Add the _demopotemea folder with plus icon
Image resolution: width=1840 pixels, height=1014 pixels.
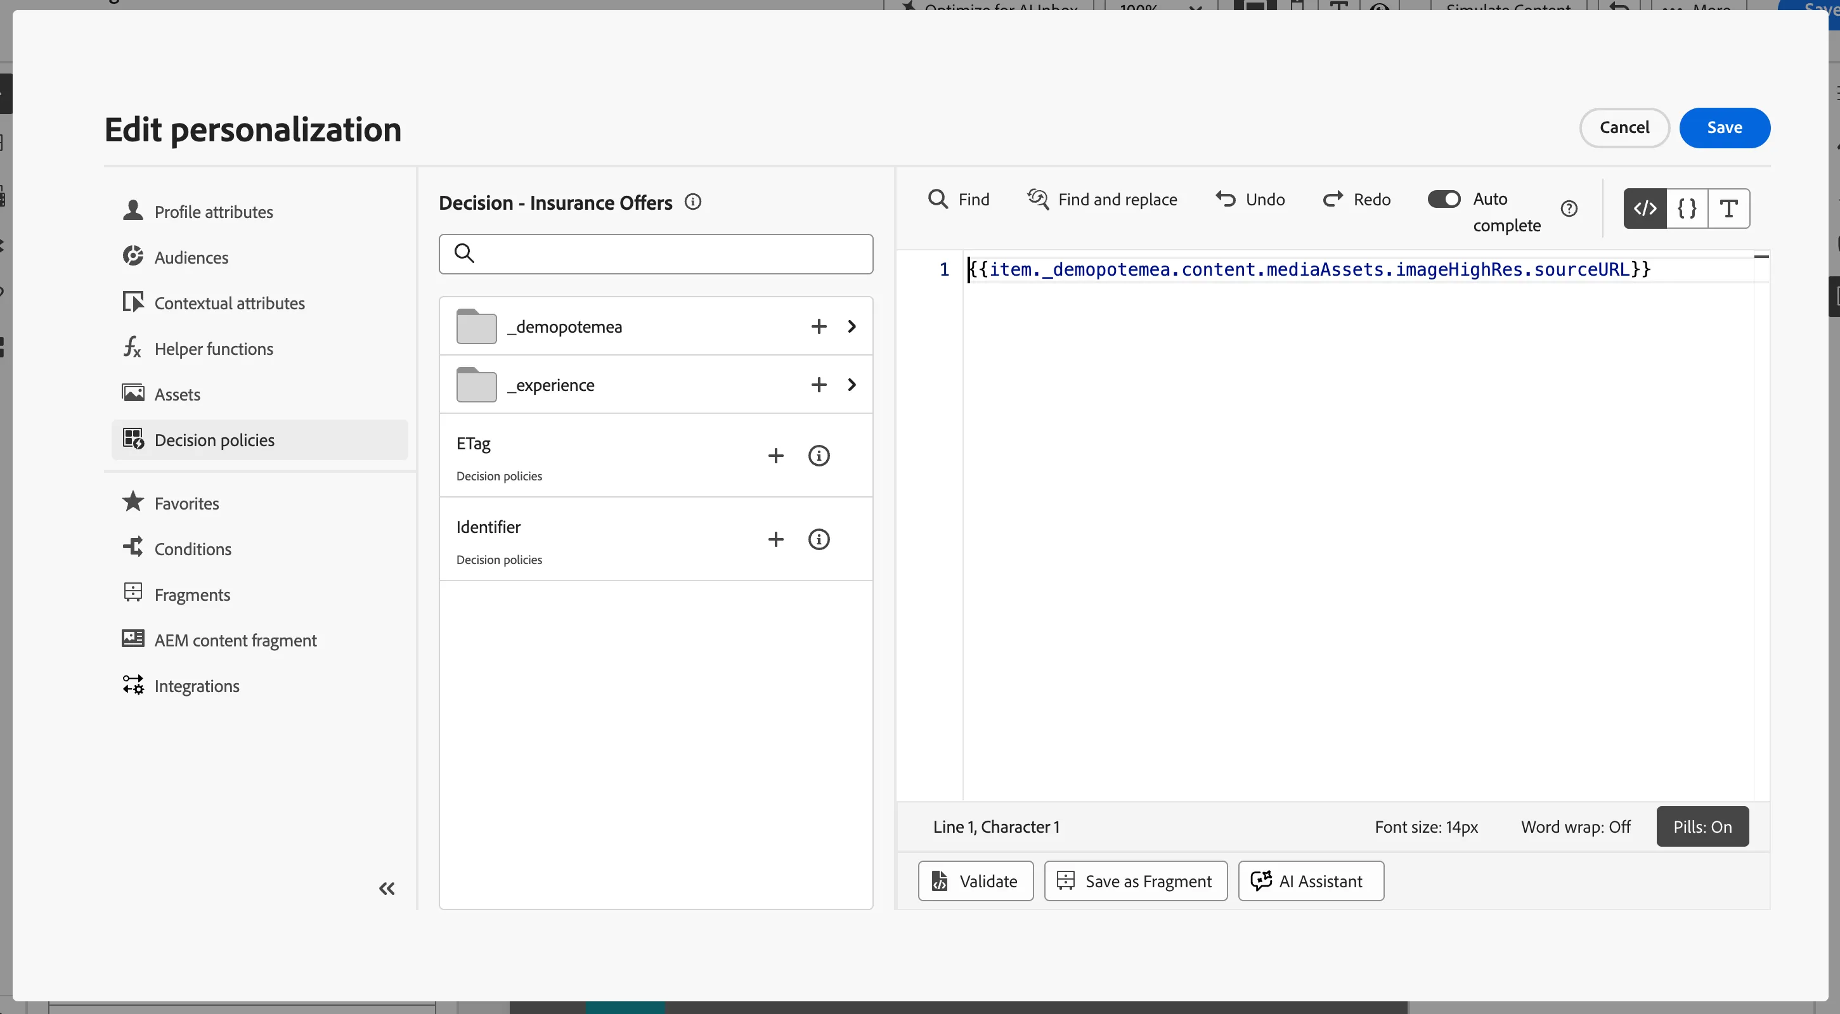tap(819, 326)
